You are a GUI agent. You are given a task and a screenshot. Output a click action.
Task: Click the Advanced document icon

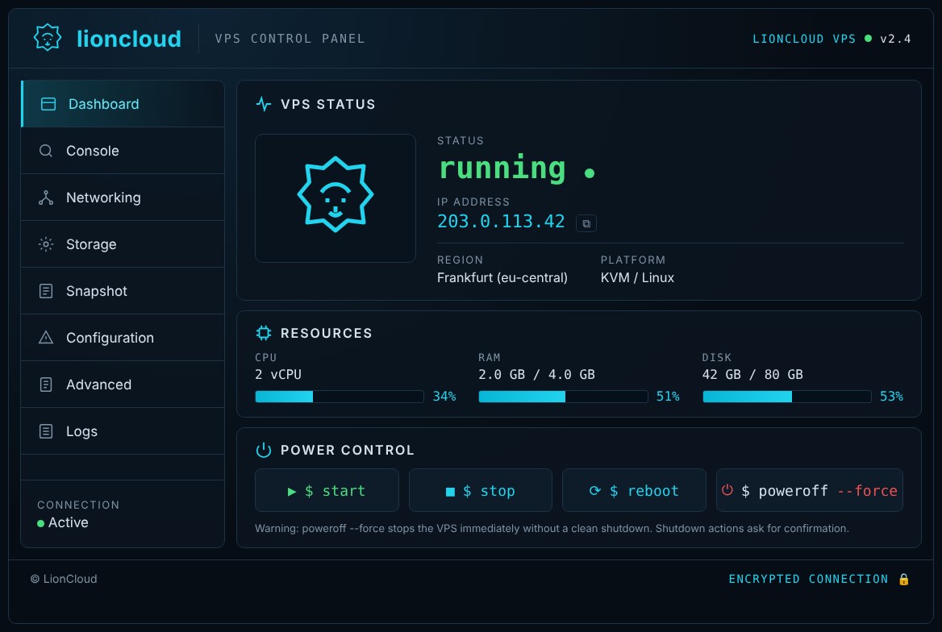point(46,385)
